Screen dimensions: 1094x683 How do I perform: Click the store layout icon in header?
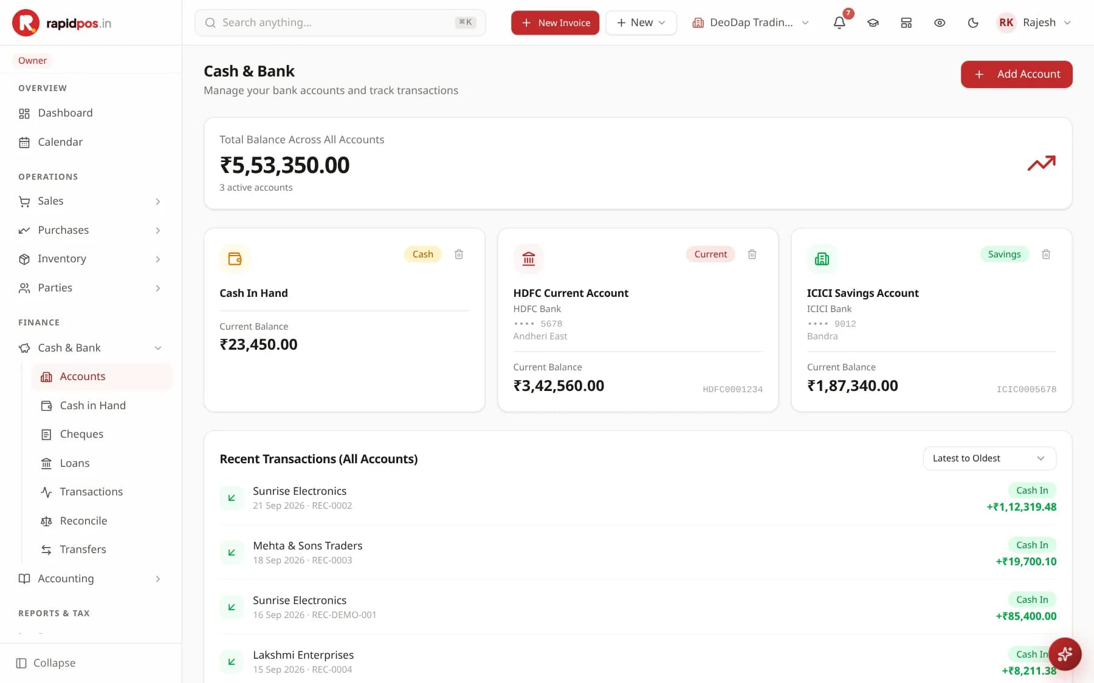tap(906, 22)
